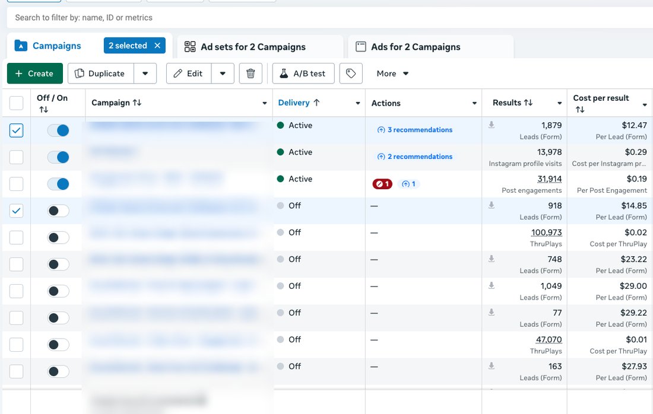Click download icon in 1,049 leads row
The height and width of the screenshot is (414, 653).
[x=492, y=285]
